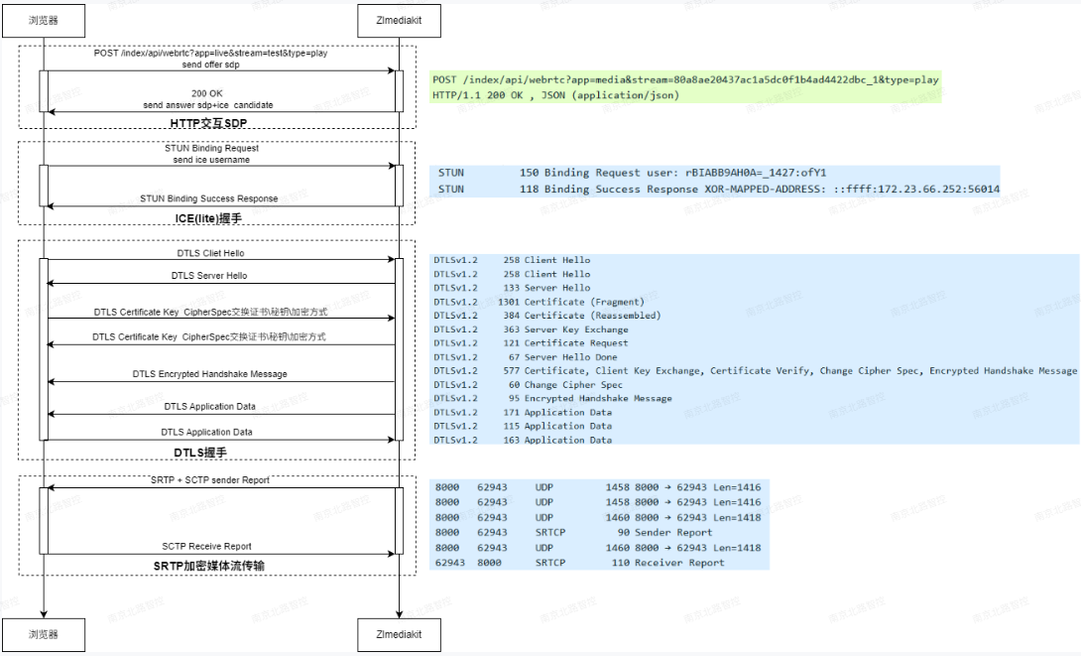Click the Zlmediakit box at the diagram bottom

pos(399,634)
